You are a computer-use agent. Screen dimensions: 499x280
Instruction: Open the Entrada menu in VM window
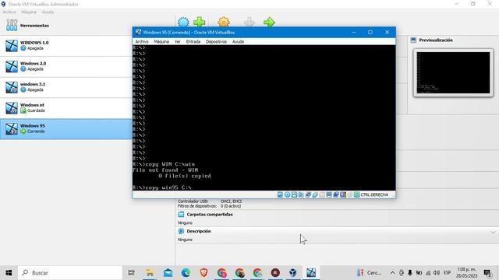point(193,41)
